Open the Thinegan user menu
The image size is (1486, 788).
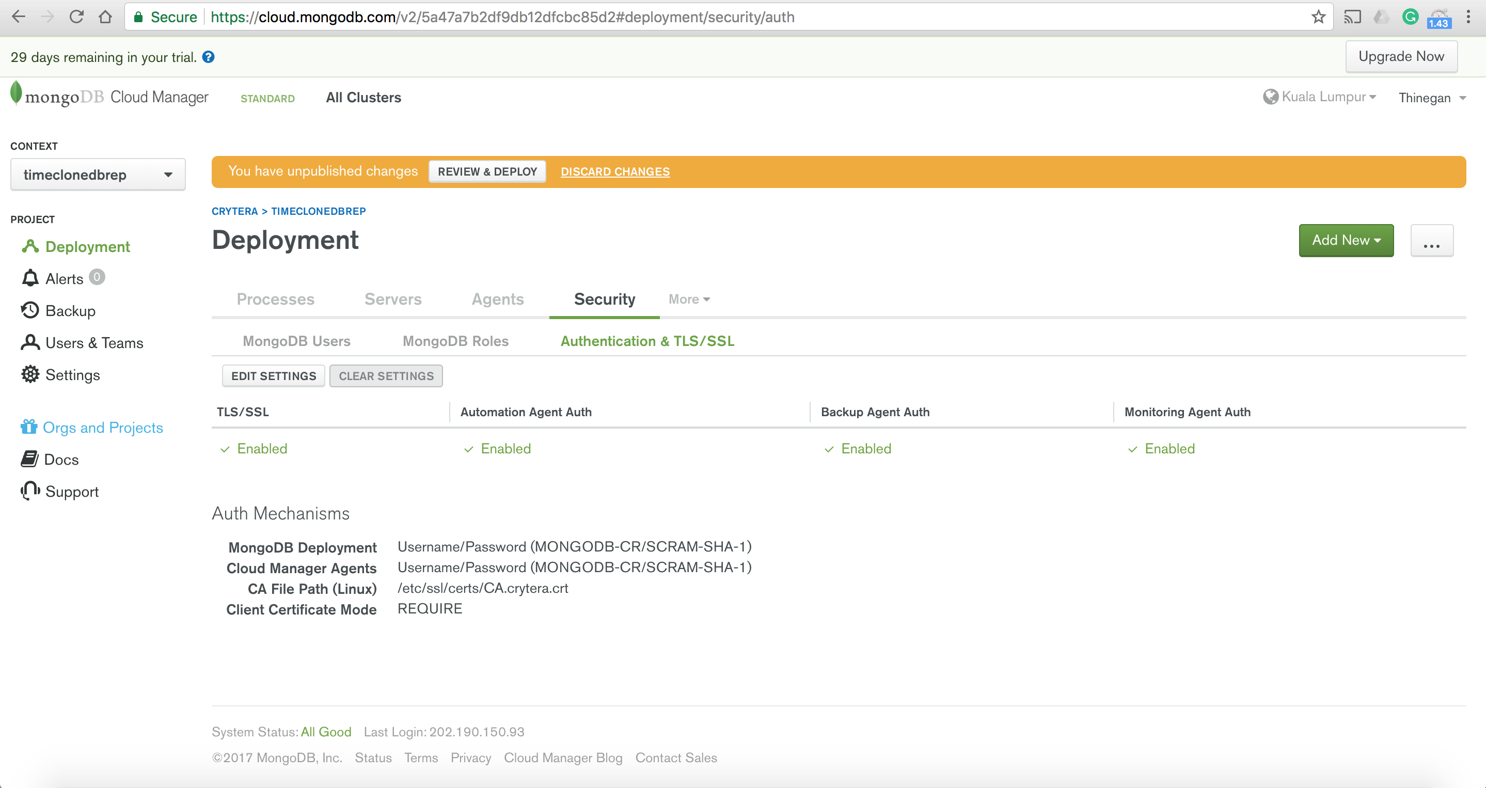1431,98
